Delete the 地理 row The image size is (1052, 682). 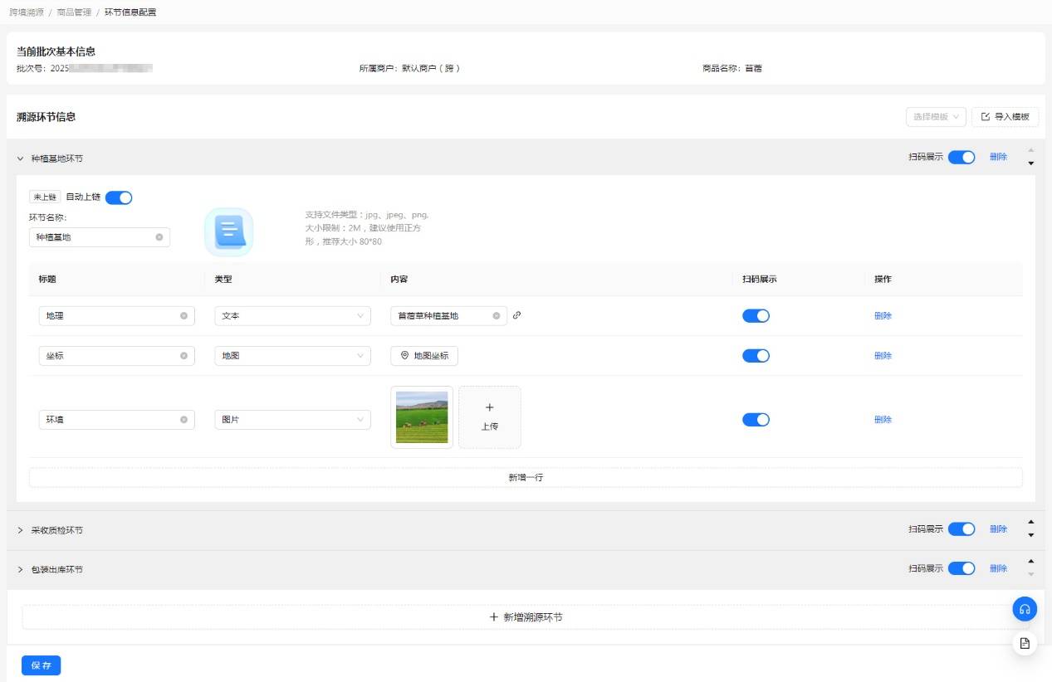pos(883,316)
